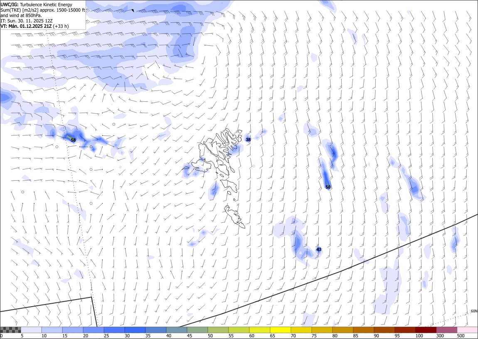Viewport: 478px width, 339px height.
Task: Click the 'IT: Sun. 30. 11. 2025 12Z' line
Action: [27, 21]
